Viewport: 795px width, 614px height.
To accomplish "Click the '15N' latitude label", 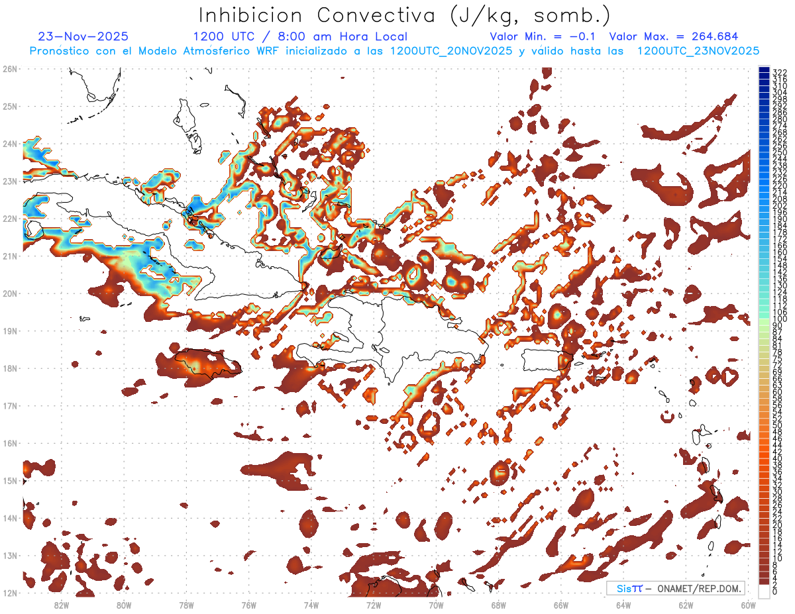I will click(9, 480).
